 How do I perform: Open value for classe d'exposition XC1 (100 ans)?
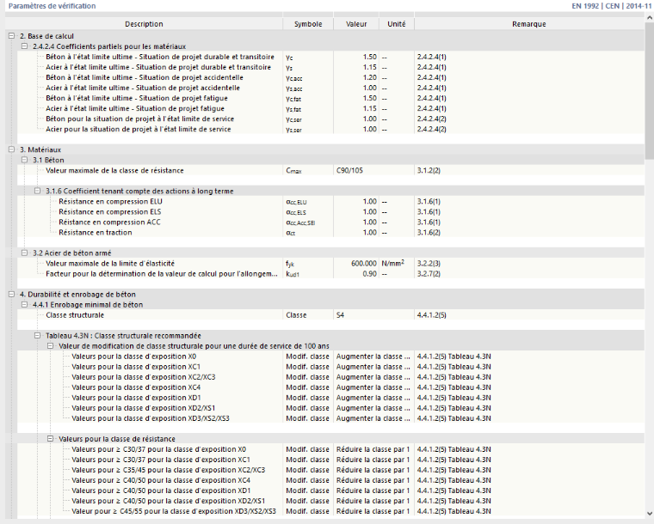(x=373, y=367)
